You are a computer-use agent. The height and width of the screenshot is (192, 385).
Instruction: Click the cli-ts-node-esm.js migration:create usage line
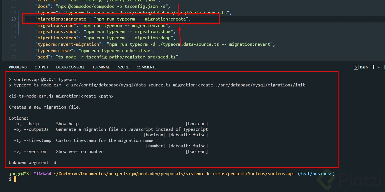coord(61,96)
